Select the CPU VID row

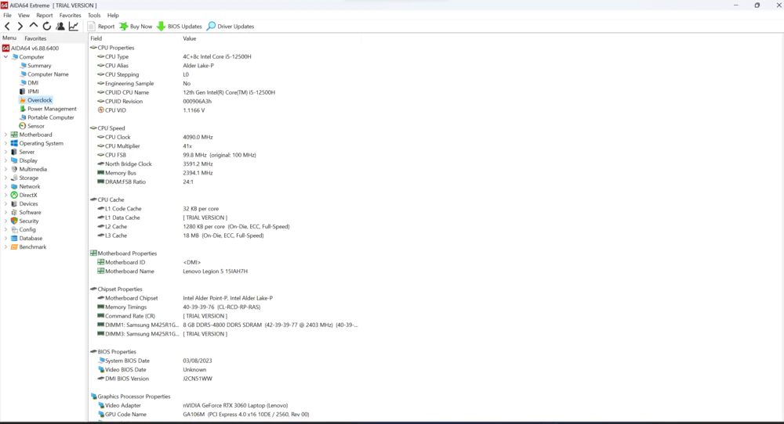pos(224,110)
